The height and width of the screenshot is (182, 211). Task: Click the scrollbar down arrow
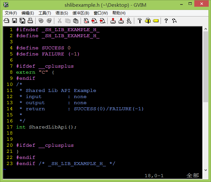(x=206, y=170)
